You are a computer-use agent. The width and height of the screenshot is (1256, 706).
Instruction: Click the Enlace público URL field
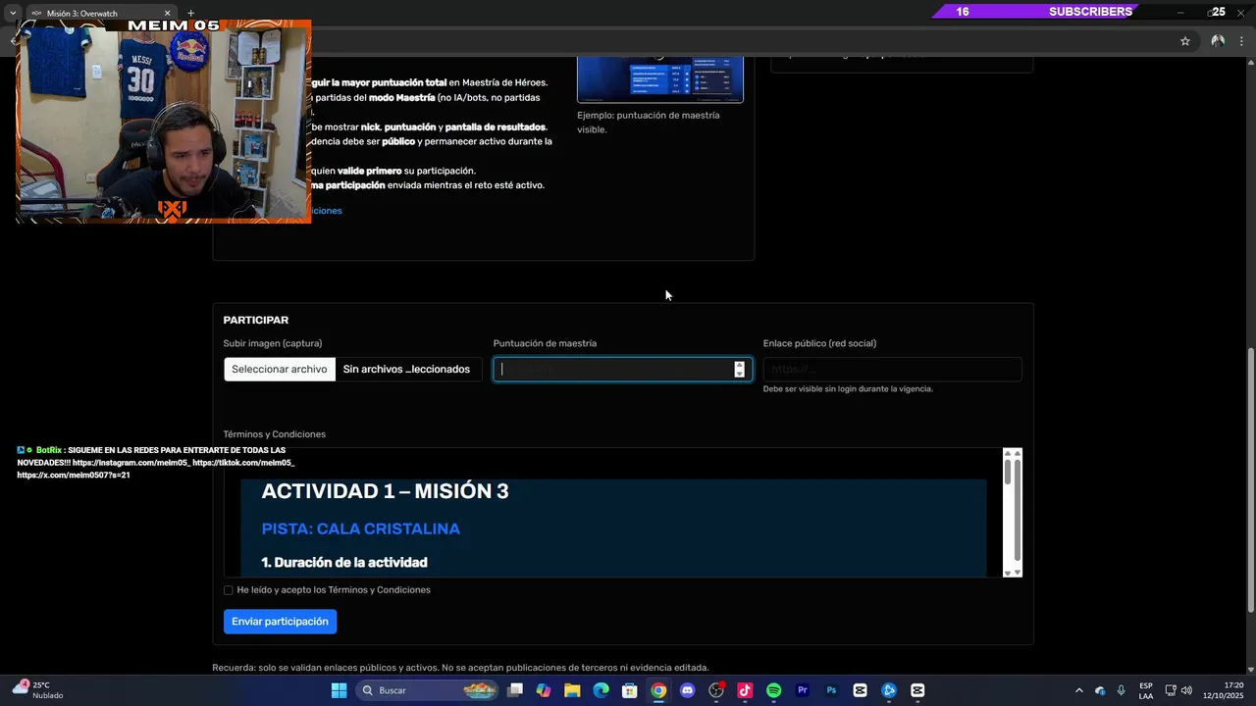(x=892, y=369)
